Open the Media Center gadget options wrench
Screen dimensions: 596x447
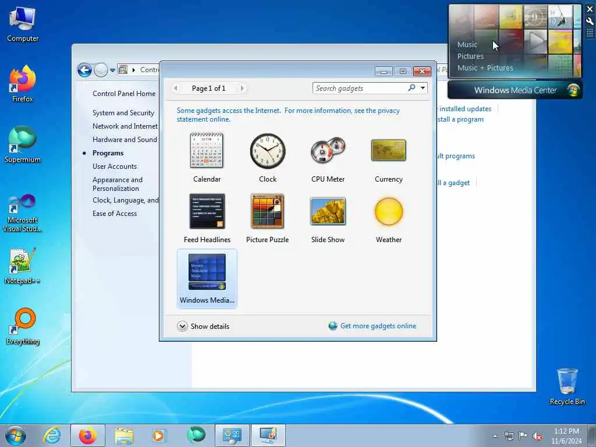point(590,22)
